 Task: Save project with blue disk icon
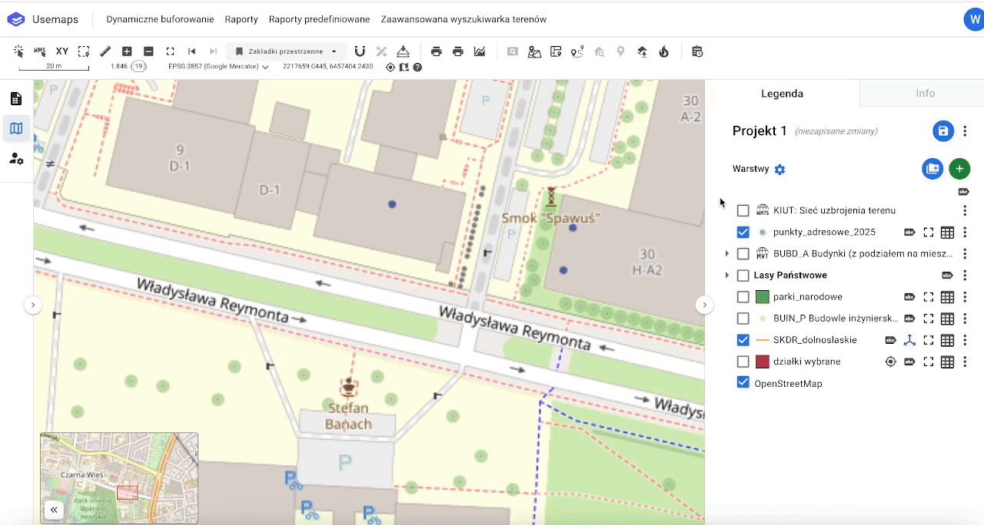(942, 131)
